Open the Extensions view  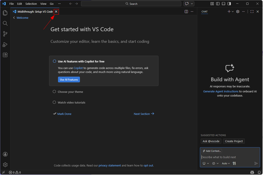tap(5, 55)
